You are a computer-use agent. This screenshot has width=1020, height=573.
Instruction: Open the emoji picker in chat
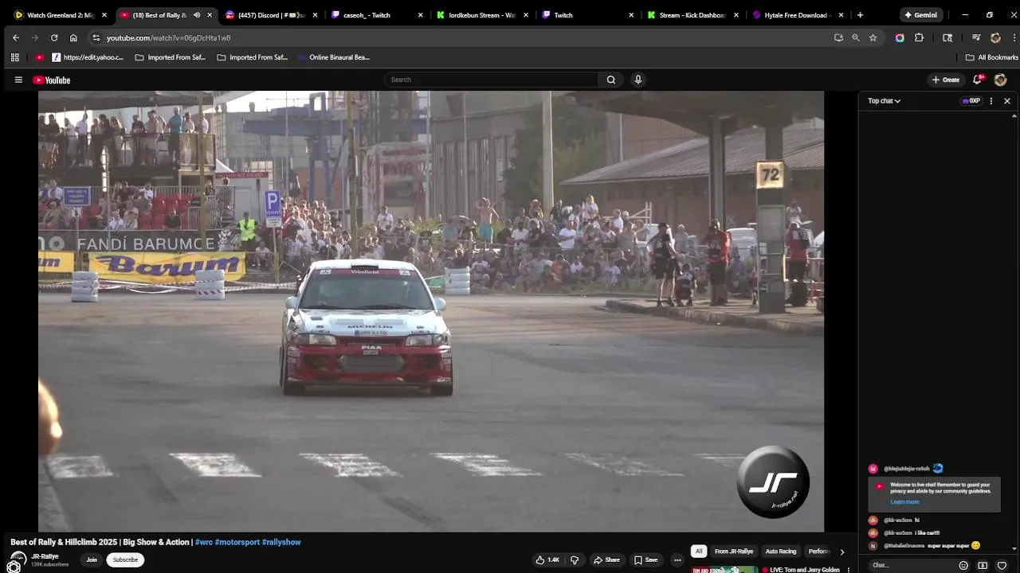point(963,565)
